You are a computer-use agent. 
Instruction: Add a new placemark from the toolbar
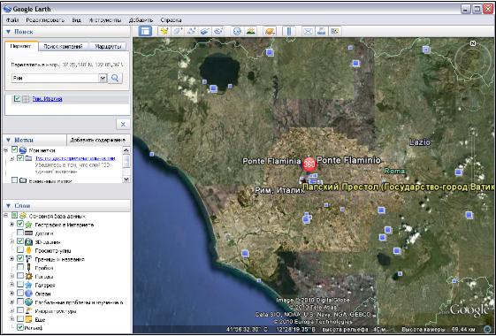(164, 31)
